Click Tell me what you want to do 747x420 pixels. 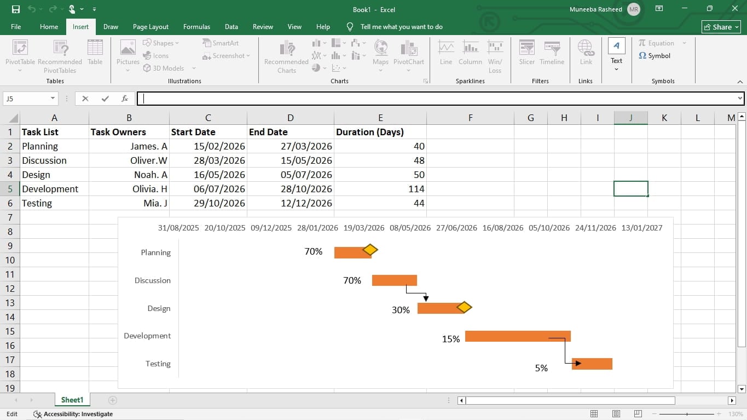click(401, 26)
